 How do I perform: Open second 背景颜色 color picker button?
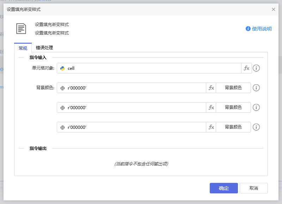click(233, 107)
